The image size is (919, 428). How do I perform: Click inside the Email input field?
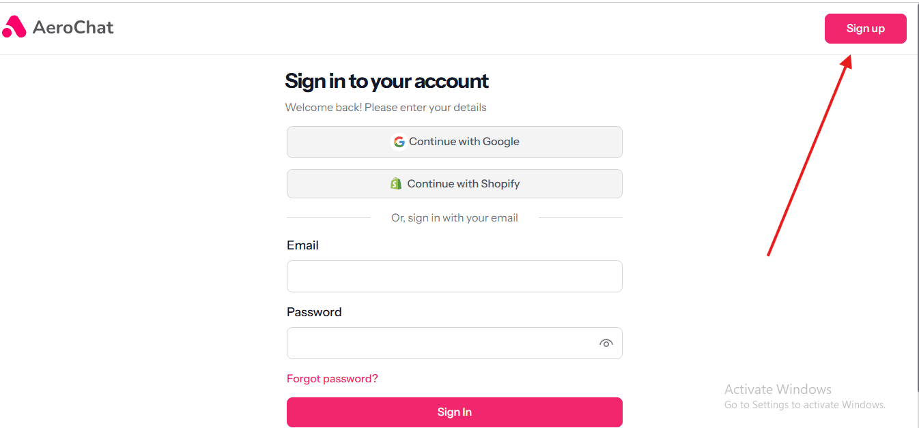[454, 276]
